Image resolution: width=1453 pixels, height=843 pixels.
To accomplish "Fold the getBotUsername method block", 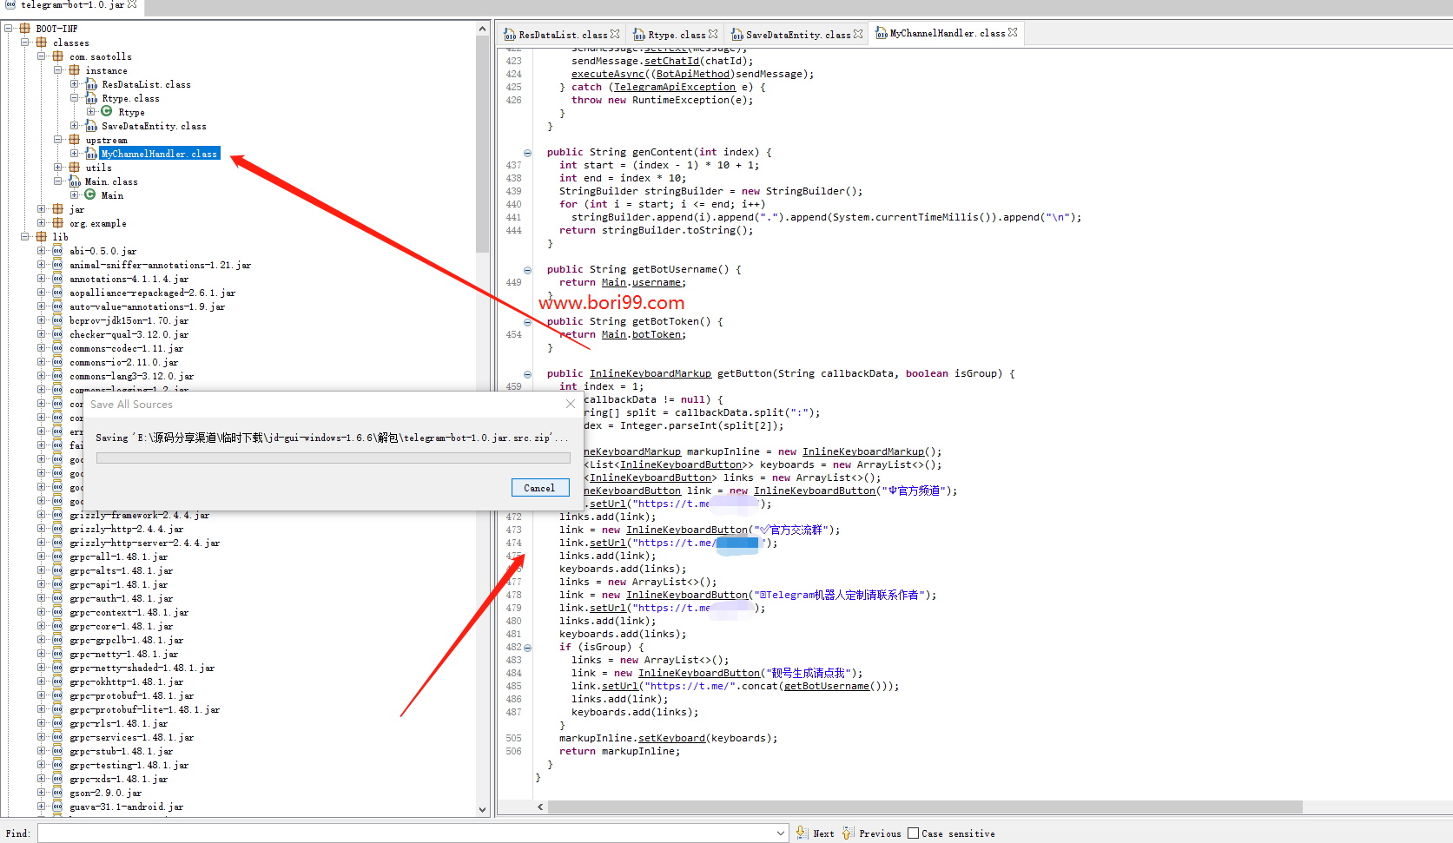I will (527, 269).
